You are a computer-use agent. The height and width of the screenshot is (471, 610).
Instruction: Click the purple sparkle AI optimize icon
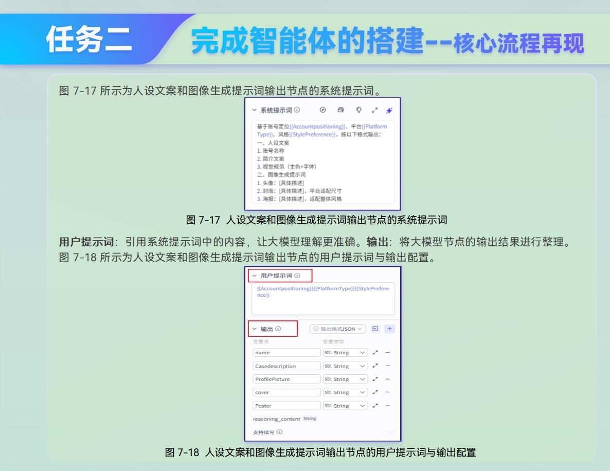point(389,111)
